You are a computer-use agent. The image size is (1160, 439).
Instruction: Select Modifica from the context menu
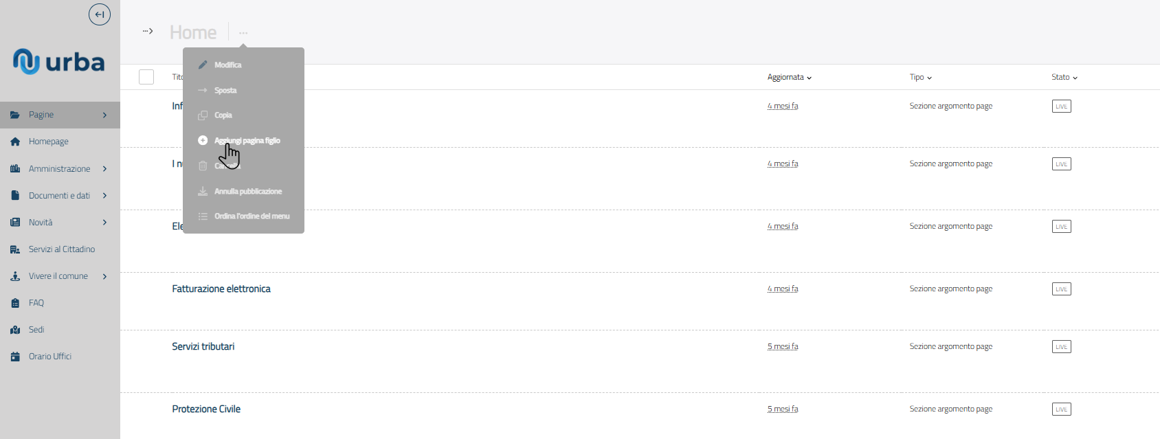coord(227,65)
